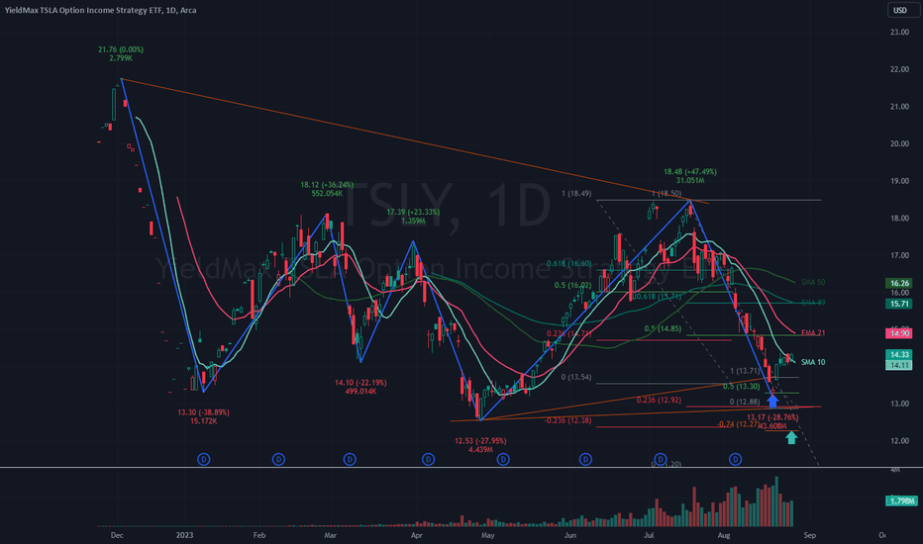Click the 12.00 tick on price axis
Image resolution: width=923 pixels, height=544 pixels.
click(899, 440)
